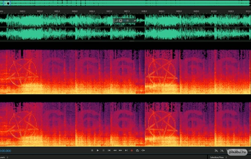Move playhead to previous marker
This screenshot has width=251, height=159.
coord(109,151)
